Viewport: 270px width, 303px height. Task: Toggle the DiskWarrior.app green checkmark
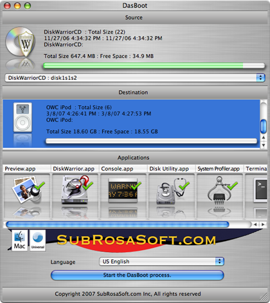click(88, 186)
